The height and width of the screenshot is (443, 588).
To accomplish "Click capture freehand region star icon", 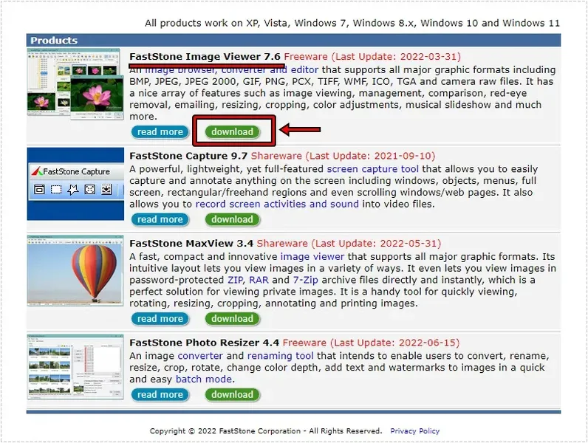I will point(73,189).
